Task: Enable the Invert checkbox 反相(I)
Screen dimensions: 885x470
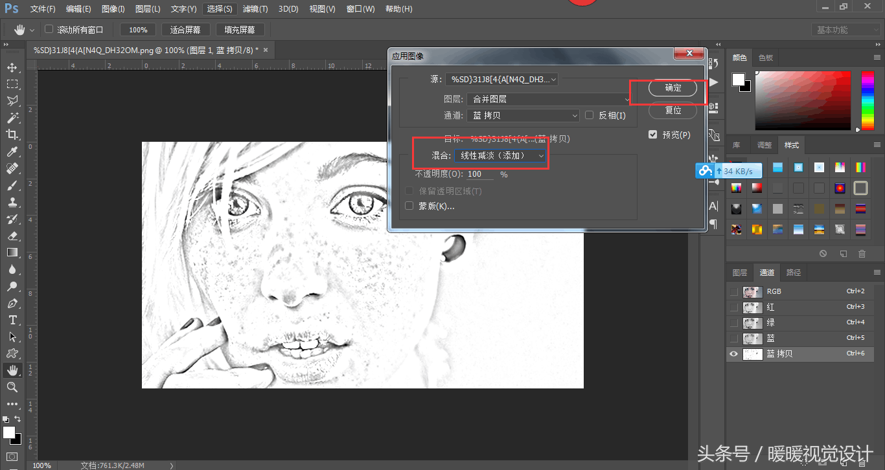Action: coord(589,115)
